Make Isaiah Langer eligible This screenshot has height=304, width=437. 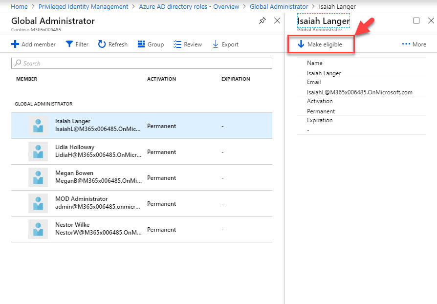pyautogui.click(x=320, y=44)
